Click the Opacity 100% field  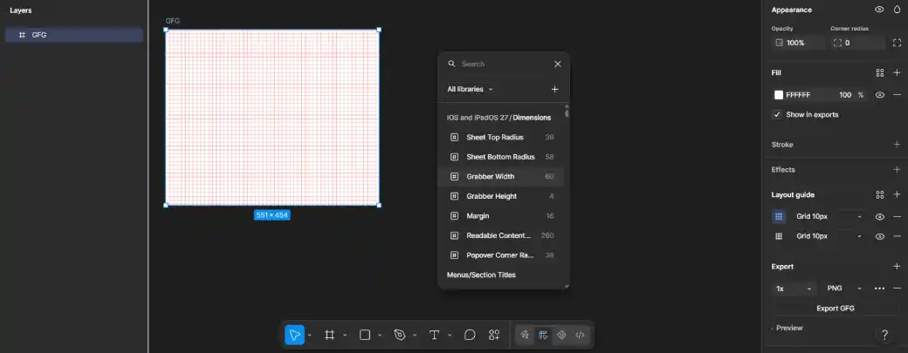point(799,43)
